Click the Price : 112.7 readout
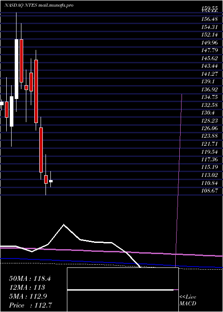 point(30,305)
